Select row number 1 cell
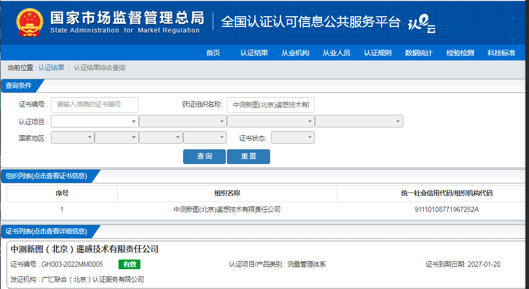This screenshot has width=529, height=289. [x=62, y=209]
